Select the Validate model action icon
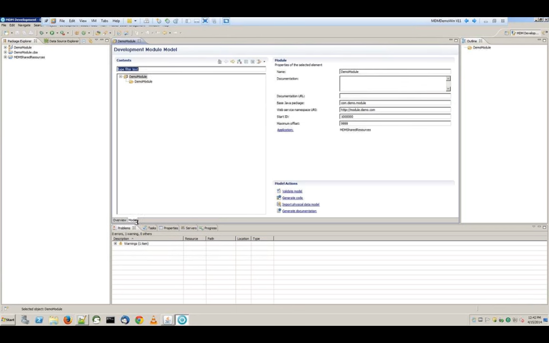The width and height of the screenshot is (549, 343). click(278, 191)
